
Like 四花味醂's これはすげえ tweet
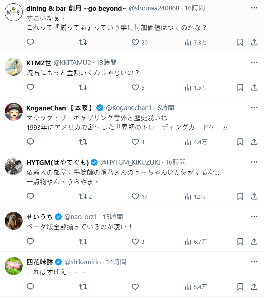click(135, 287)
